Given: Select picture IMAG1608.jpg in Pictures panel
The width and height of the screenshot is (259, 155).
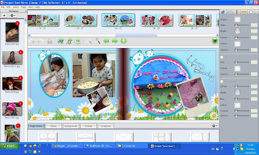Looking at the screenshot, I should pyautogui.click(x=12, y=83).
